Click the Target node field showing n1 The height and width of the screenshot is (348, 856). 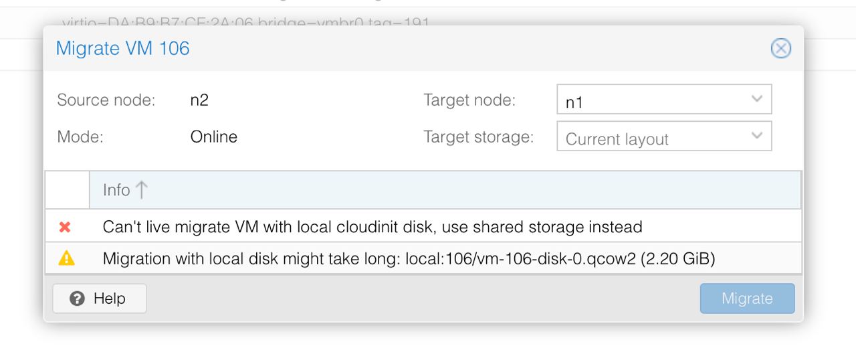[664, 99]
